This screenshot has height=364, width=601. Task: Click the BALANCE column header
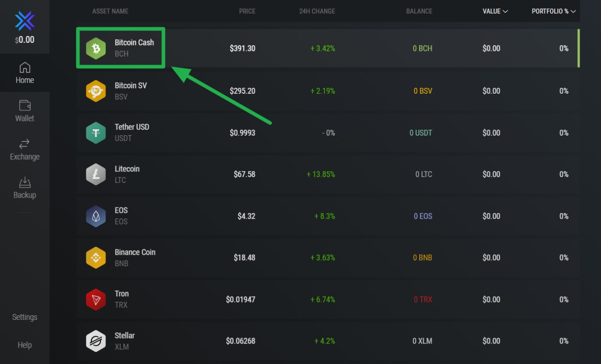click(419, 11)
